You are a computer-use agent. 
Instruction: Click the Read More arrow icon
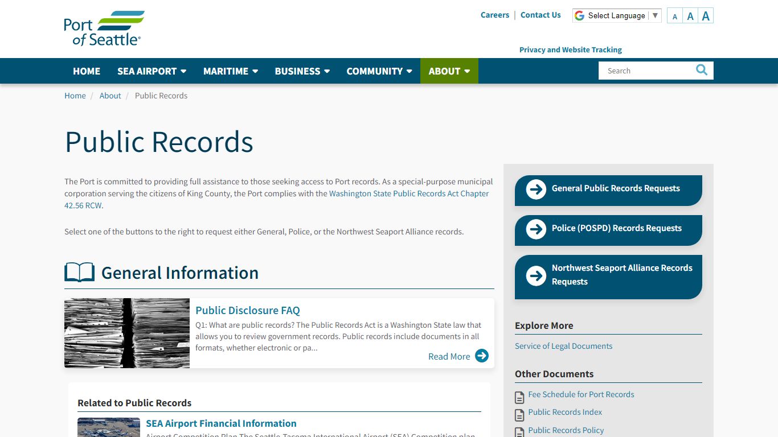pos(482,356)
